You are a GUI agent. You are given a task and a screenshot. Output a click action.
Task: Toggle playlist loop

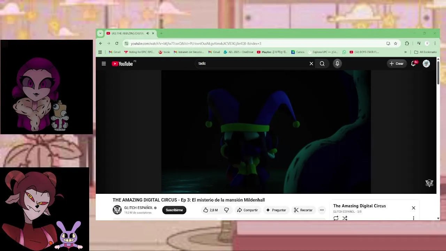336,218
